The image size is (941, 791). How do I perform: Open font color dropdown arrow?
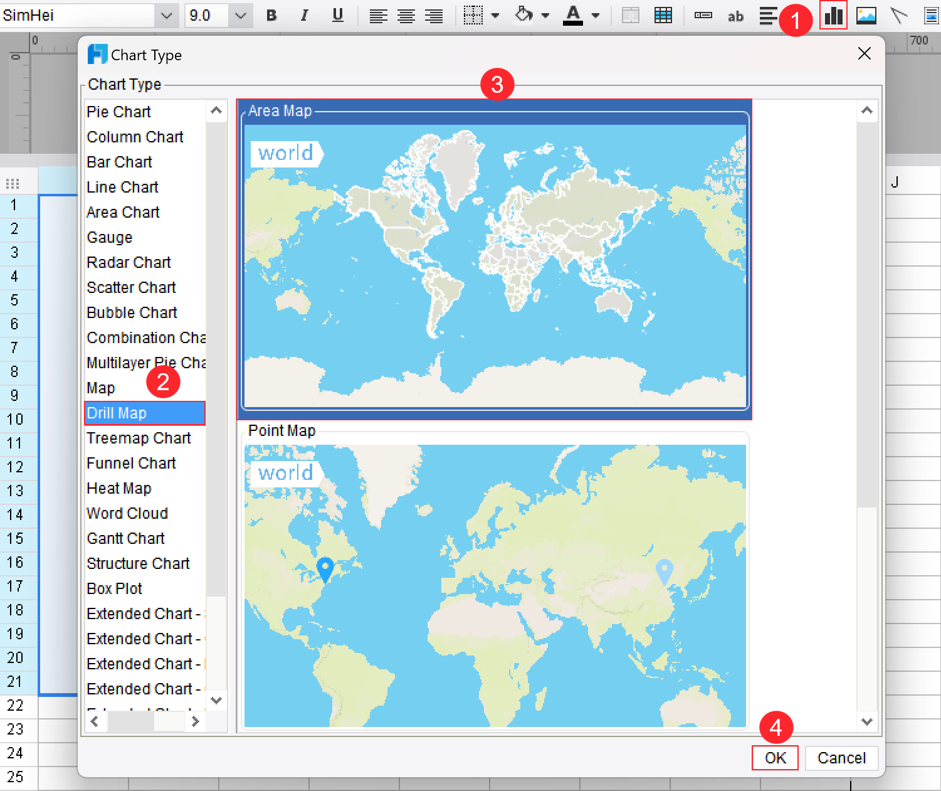click(x=596, y=16)
